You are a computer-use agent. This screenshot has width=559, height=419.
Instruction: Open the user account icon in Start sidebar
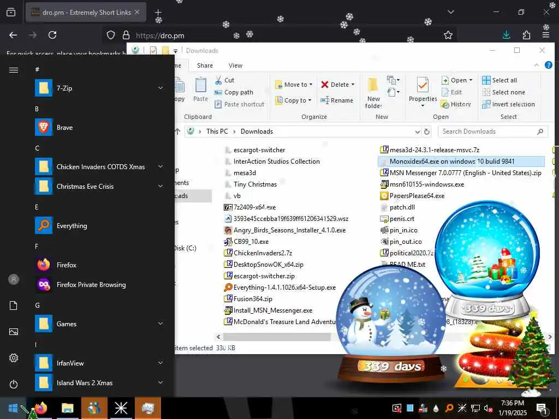14,279
